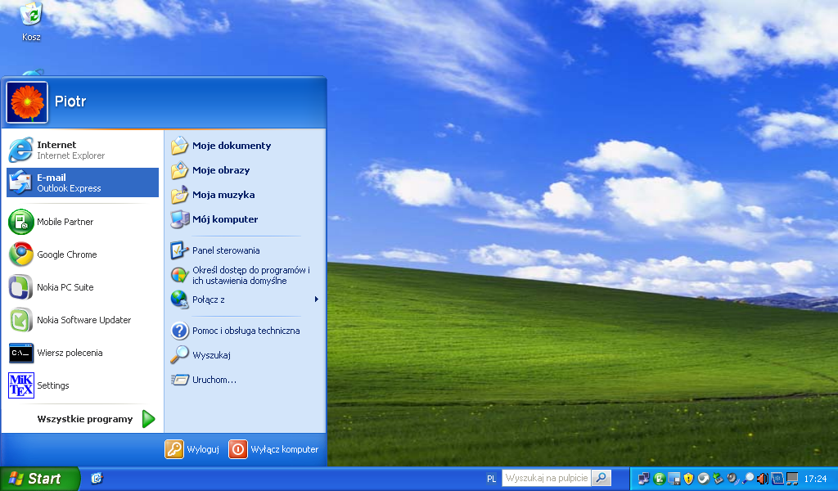Open MiKTeX Settings entry
The image size is (838, 491).
(x=83, y=385)
